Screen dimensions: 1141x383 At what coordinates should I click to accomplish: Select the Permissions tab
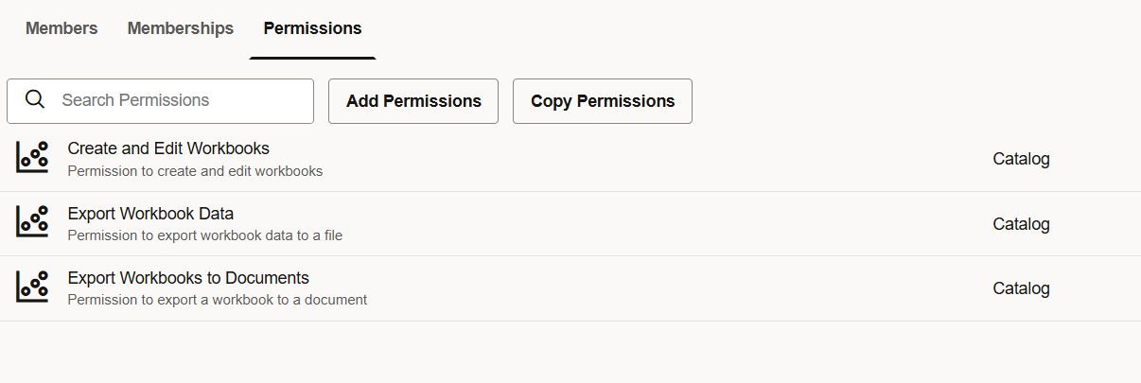312,28
